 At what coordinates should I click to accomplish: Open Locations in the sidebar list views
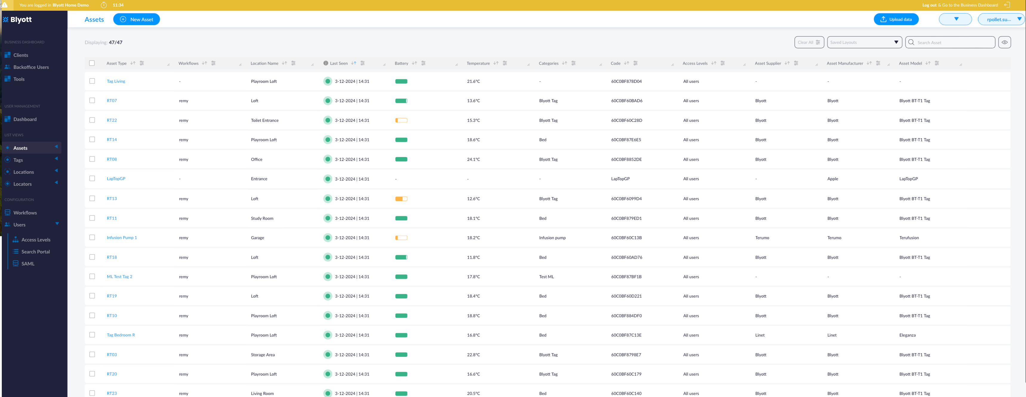tap(24, 172)
